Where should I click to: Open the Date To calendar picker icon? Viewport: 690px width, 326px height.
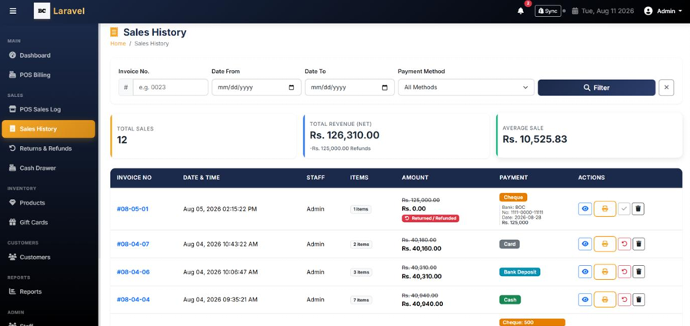(385, 88)
